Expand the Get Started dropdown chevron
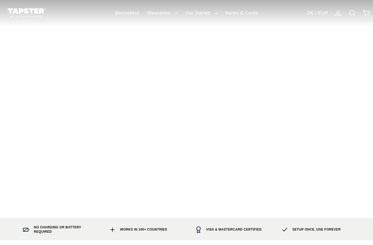 pyautogui.click(x=216, y=13)
